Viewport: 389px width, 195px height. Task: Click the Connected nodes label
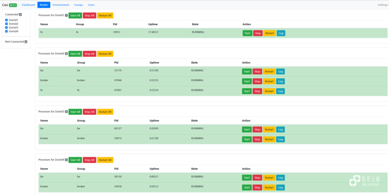coord(12,15)
